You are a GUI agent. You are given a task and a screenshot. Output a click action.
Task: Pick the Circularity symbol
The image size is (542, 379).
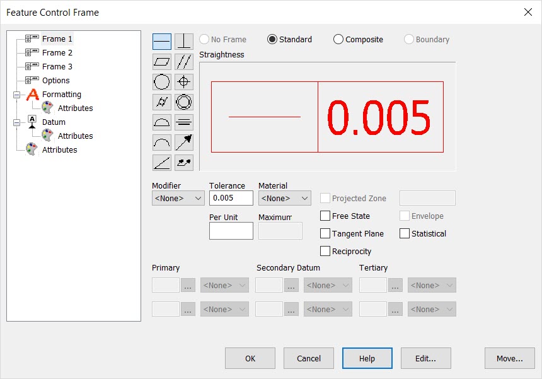pyautogui.click(x=161, y=81)
